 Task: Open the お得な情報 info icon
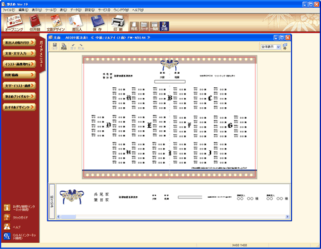tap(7, 207)
